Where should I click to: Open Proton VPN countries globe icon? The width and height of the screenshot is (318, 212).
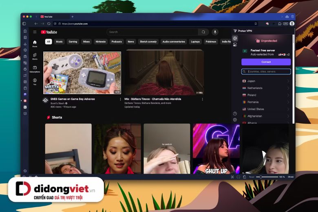[235, 38]
